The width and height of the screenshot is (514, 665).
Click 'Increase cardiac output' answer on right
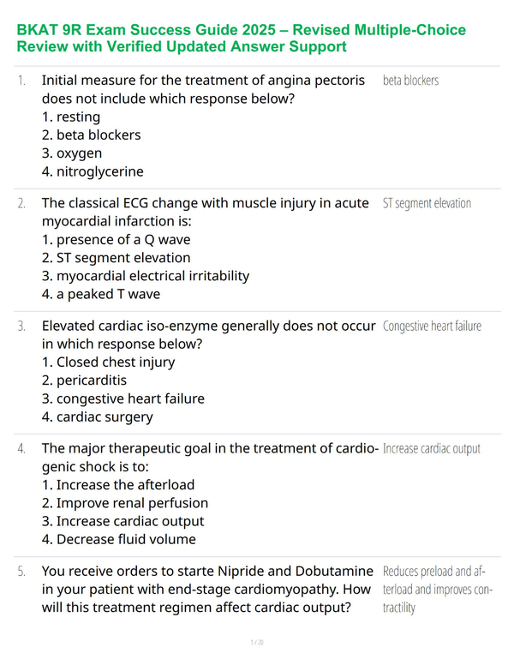(x=431, y=449)
